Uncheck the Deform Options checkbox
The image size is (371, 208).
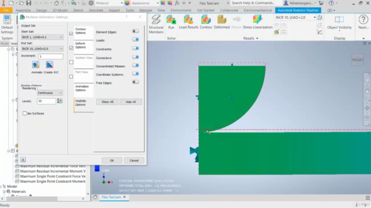pos(71,48)
